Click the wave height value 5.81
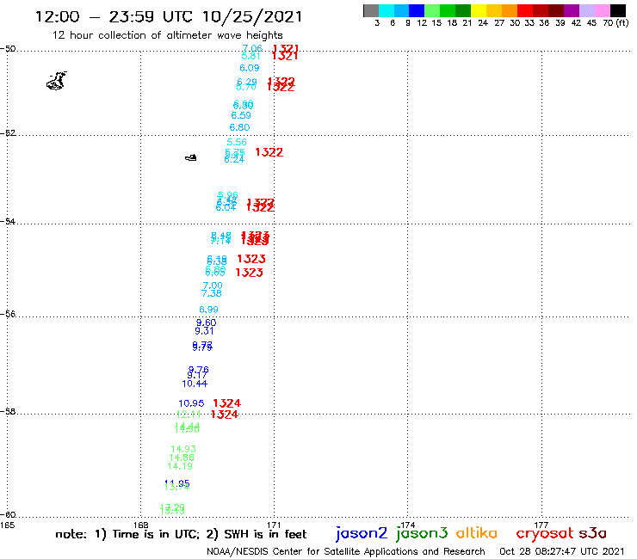The image size is (637, 559). [x=250, y=56]
